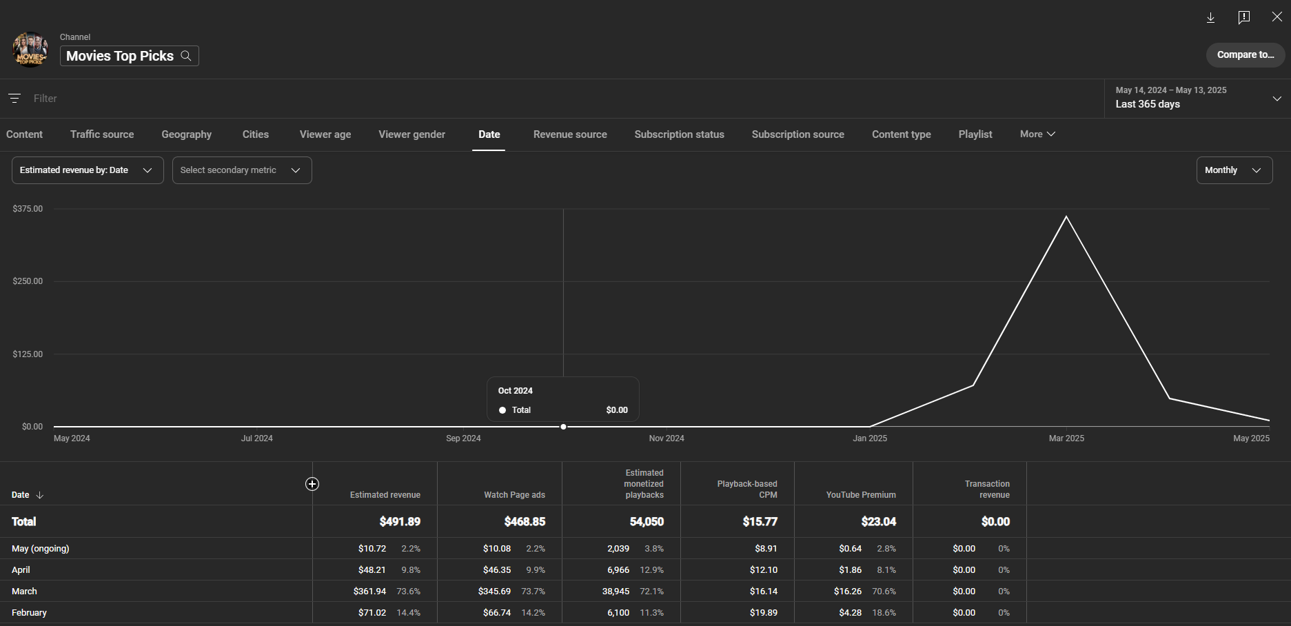1291x626 pixels.
Task: Click the Oct 2024 data point on chart
Action: point(563,427)
